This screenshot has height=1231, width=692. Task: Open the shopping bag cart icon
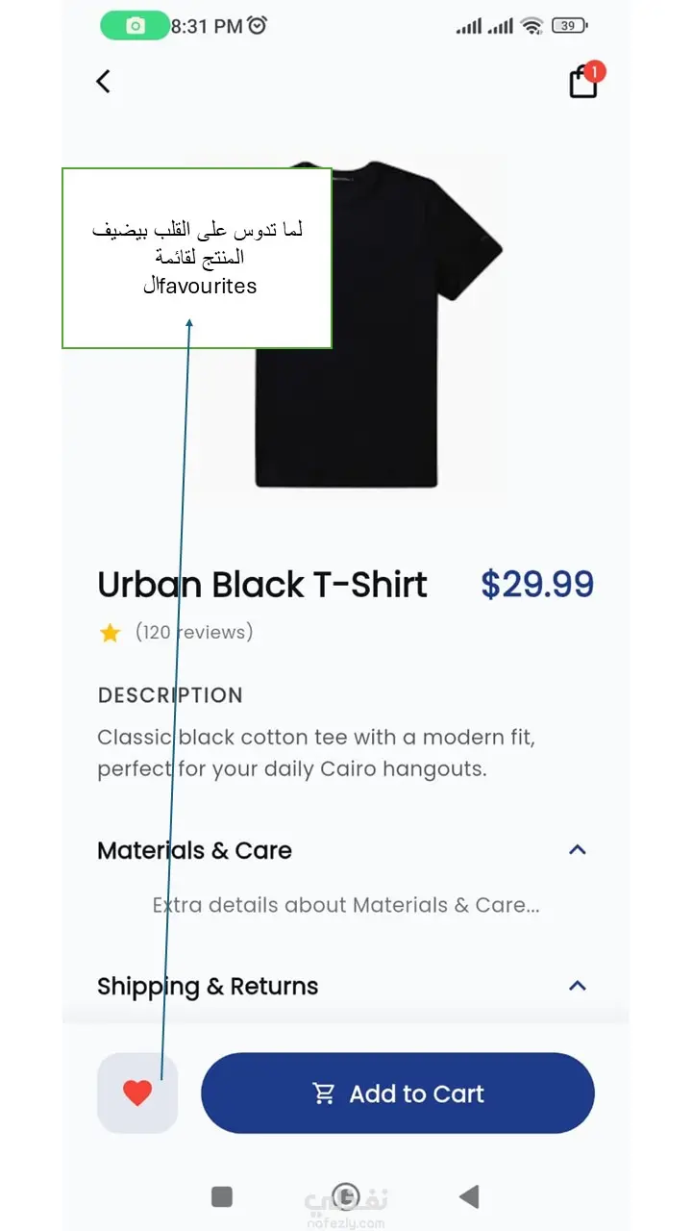(583, 82)
